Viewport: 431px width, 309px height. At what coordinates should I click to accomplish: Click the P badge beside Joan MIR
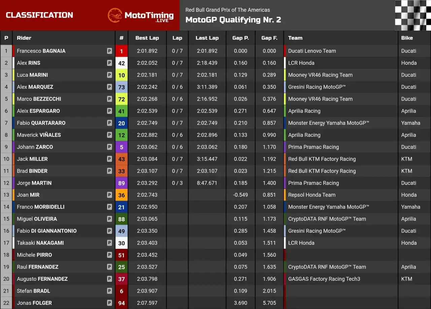[x=109, y=195]
